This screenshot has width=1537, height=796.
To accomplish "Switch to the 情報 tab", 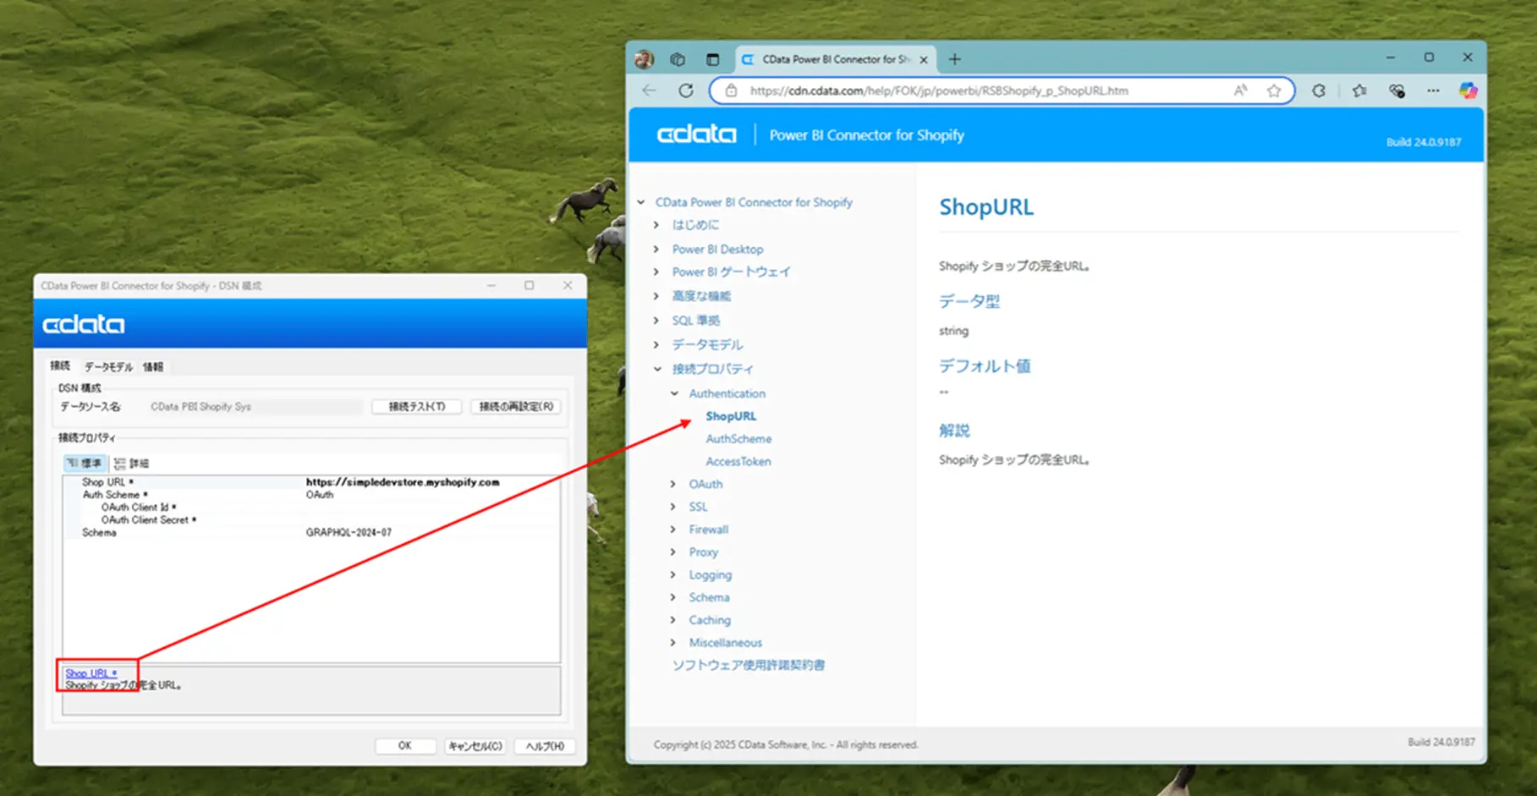I will [152, 366].
